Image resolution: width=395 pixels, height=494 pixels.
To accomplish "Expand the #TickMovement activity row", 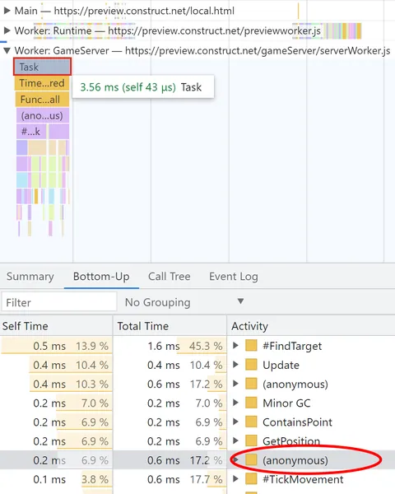I will [x=235, y=479].
